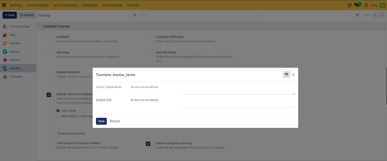Click the Customer Invoices section header
Screen dimensions: 387x161
point(57,26)
